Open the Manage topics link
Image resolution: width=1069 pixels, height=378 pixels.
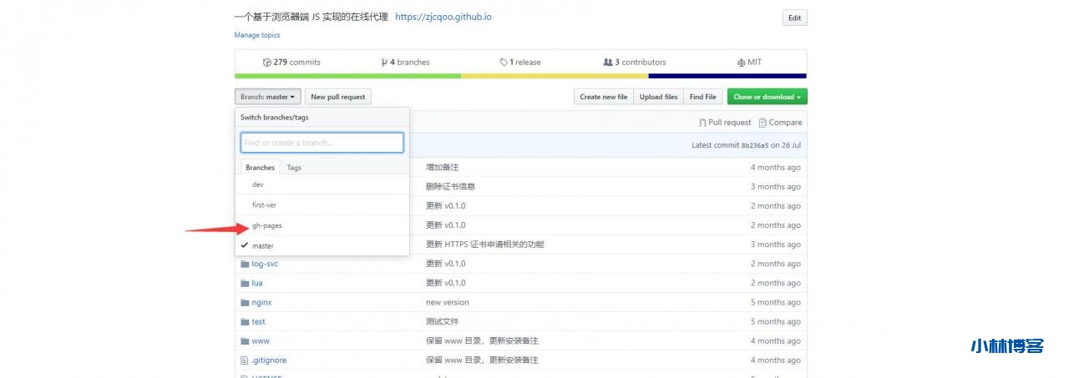pyautogui.click(x=257, y=35)
